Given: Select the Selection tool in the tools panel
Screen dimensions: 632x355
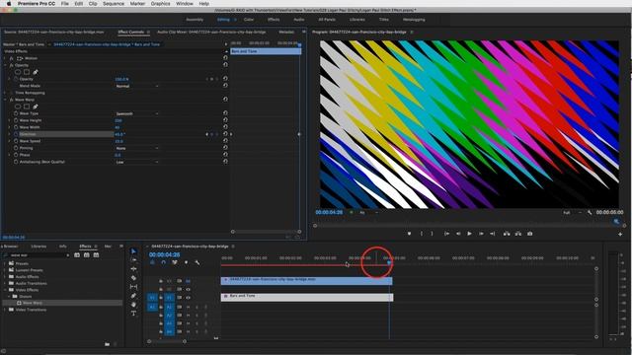Looking at the screenshot, I should [x=134, y=251].
